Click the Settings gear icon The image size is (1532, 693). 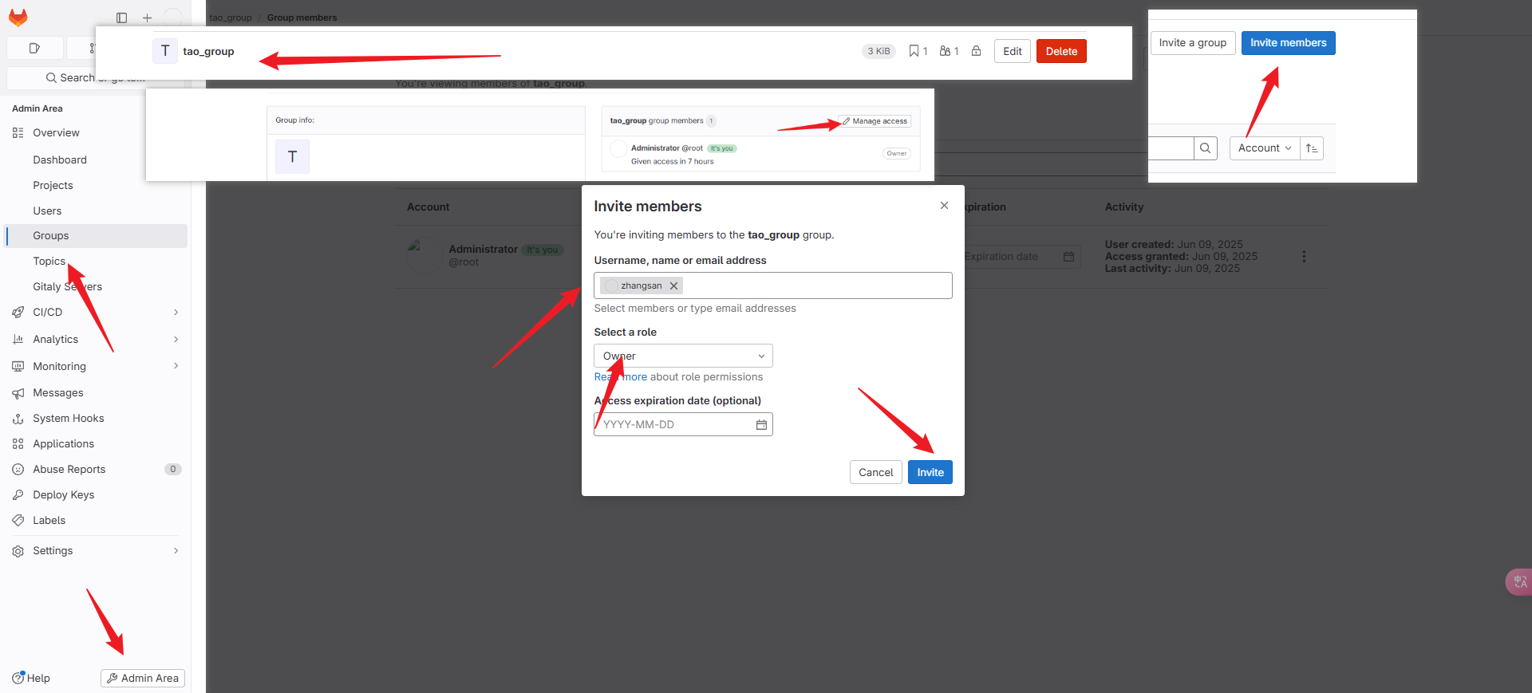point(18,551)
